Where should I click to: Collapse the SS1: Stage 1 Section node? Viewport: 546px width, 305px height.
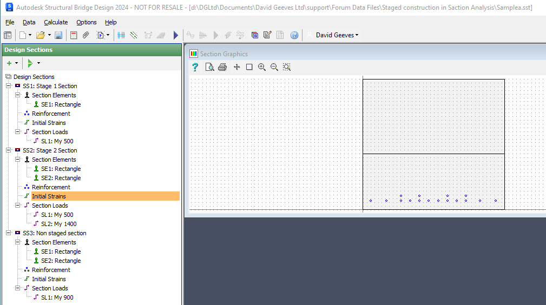pos(8,85)
